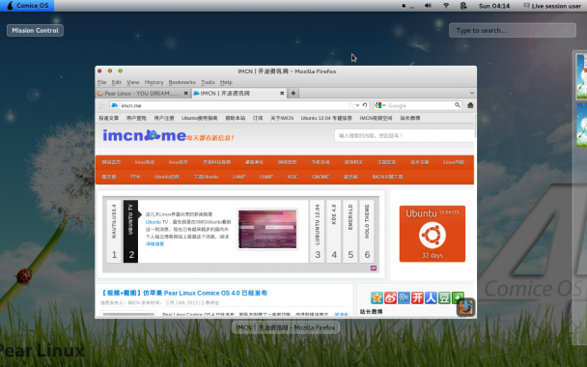Select slider panel 1 NAUTILUS3.4

tap(114, 232)
